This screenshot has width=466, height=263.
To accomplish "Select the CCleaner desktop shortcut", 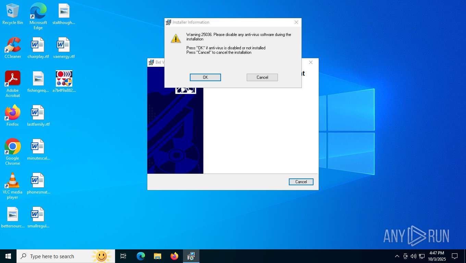I will pos(13,48).
